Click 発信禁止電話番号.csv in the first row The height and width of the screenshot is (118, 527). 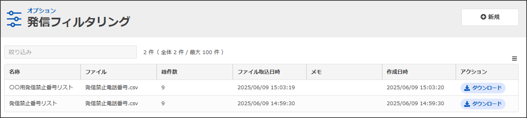coord(111,87)
